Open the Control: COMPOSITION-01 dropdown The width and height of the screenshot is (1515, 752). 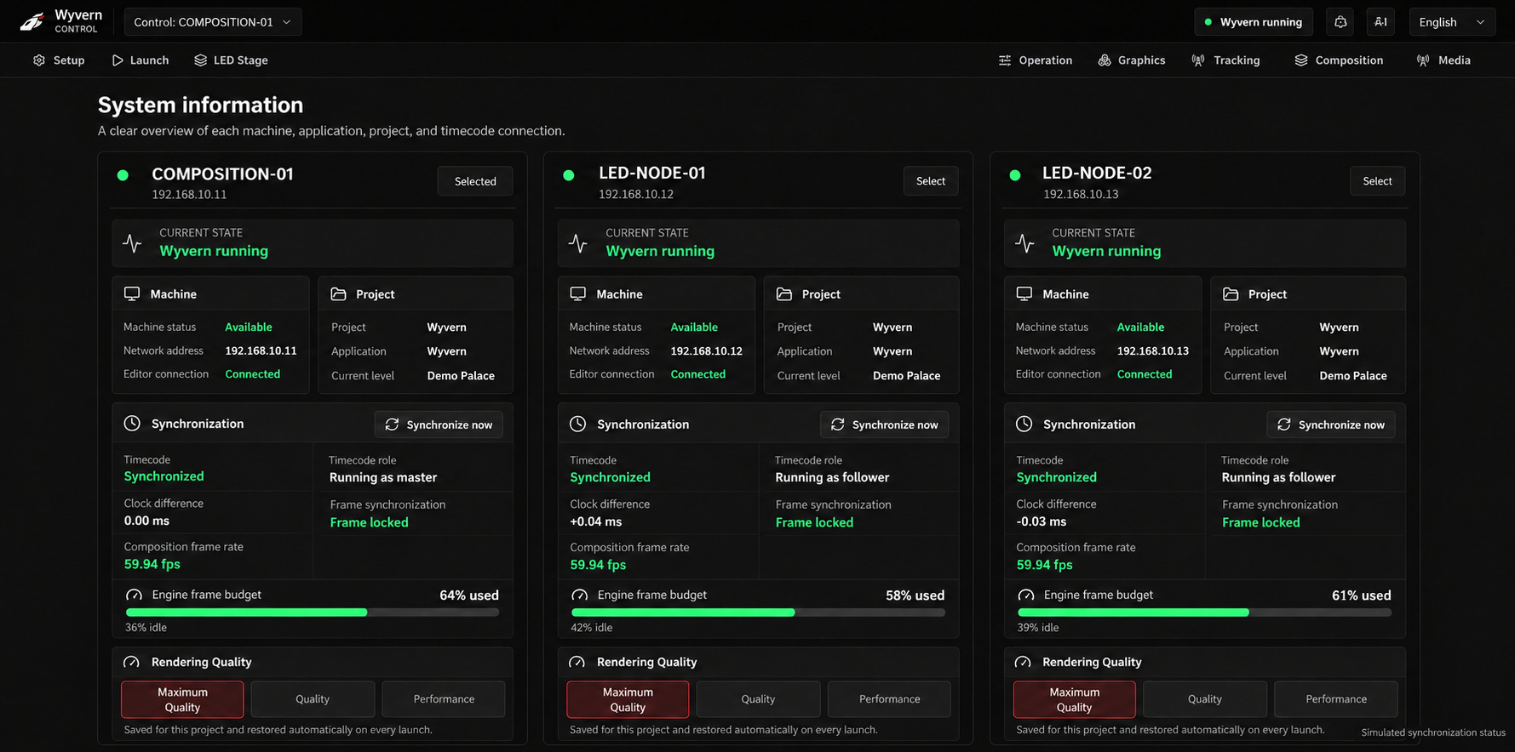tap(213, 22)
